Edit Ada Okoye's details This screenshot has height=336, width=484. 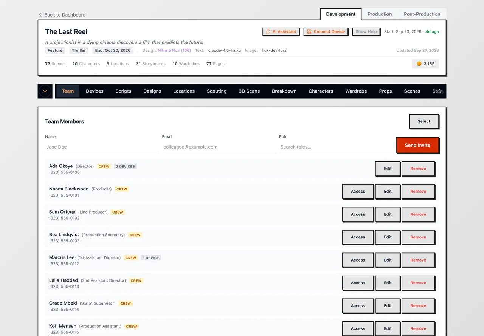coord(388,169)
